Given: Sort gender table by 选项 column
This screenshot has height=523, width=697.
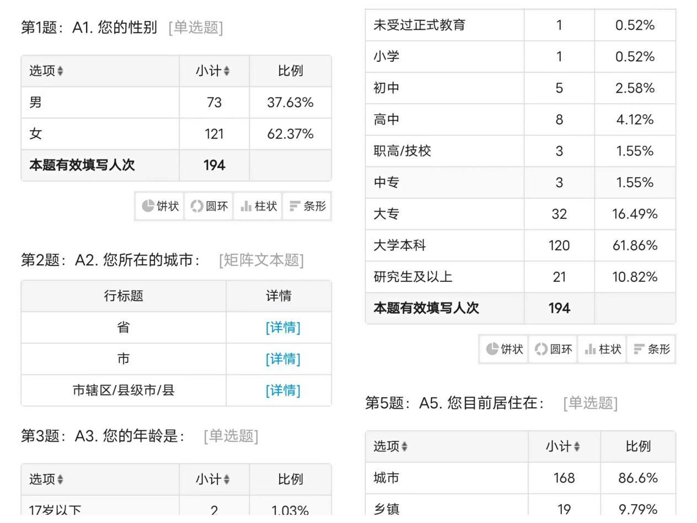Looking at the screenshot, I should 46,71.
